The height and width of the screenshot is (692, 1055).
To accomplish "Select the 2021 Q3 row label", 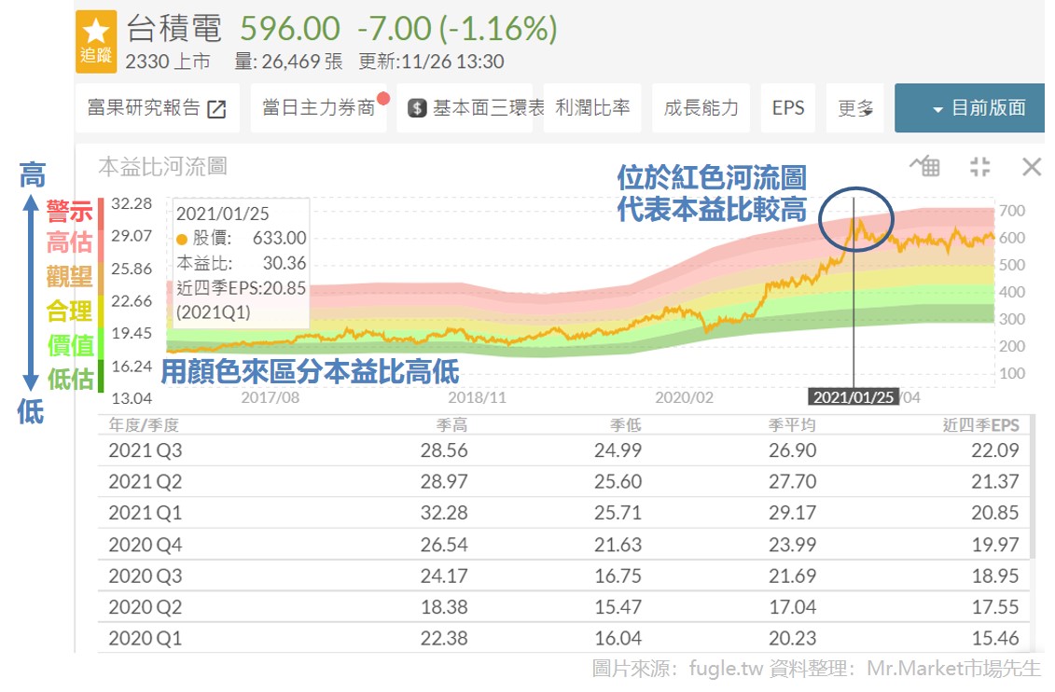I will coord(146,450).
